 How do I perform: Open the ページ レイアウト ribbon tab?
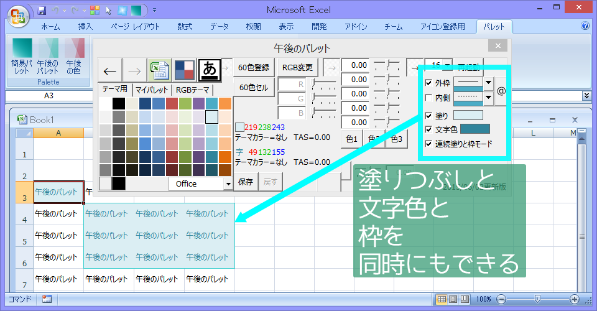135,26
